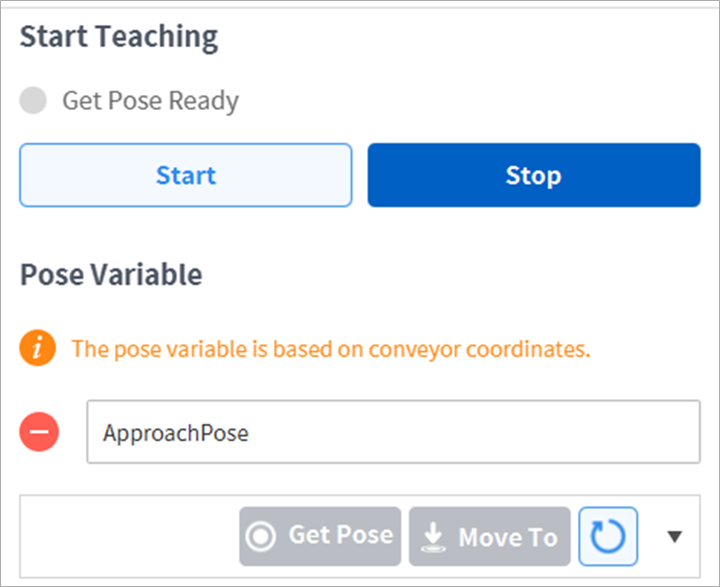This screenshot has height=587, width=720.
Task: Click the Get Pose Ready label
Action: (x=150, y=101)
